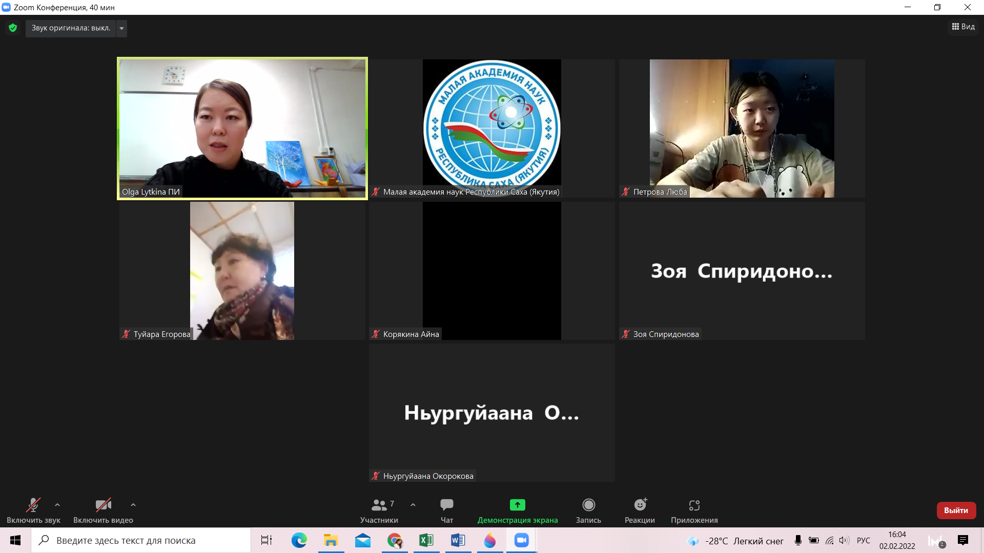Select Olga Lytkina video tile
The width and height of the screenshot is (984, 553).
242,128
